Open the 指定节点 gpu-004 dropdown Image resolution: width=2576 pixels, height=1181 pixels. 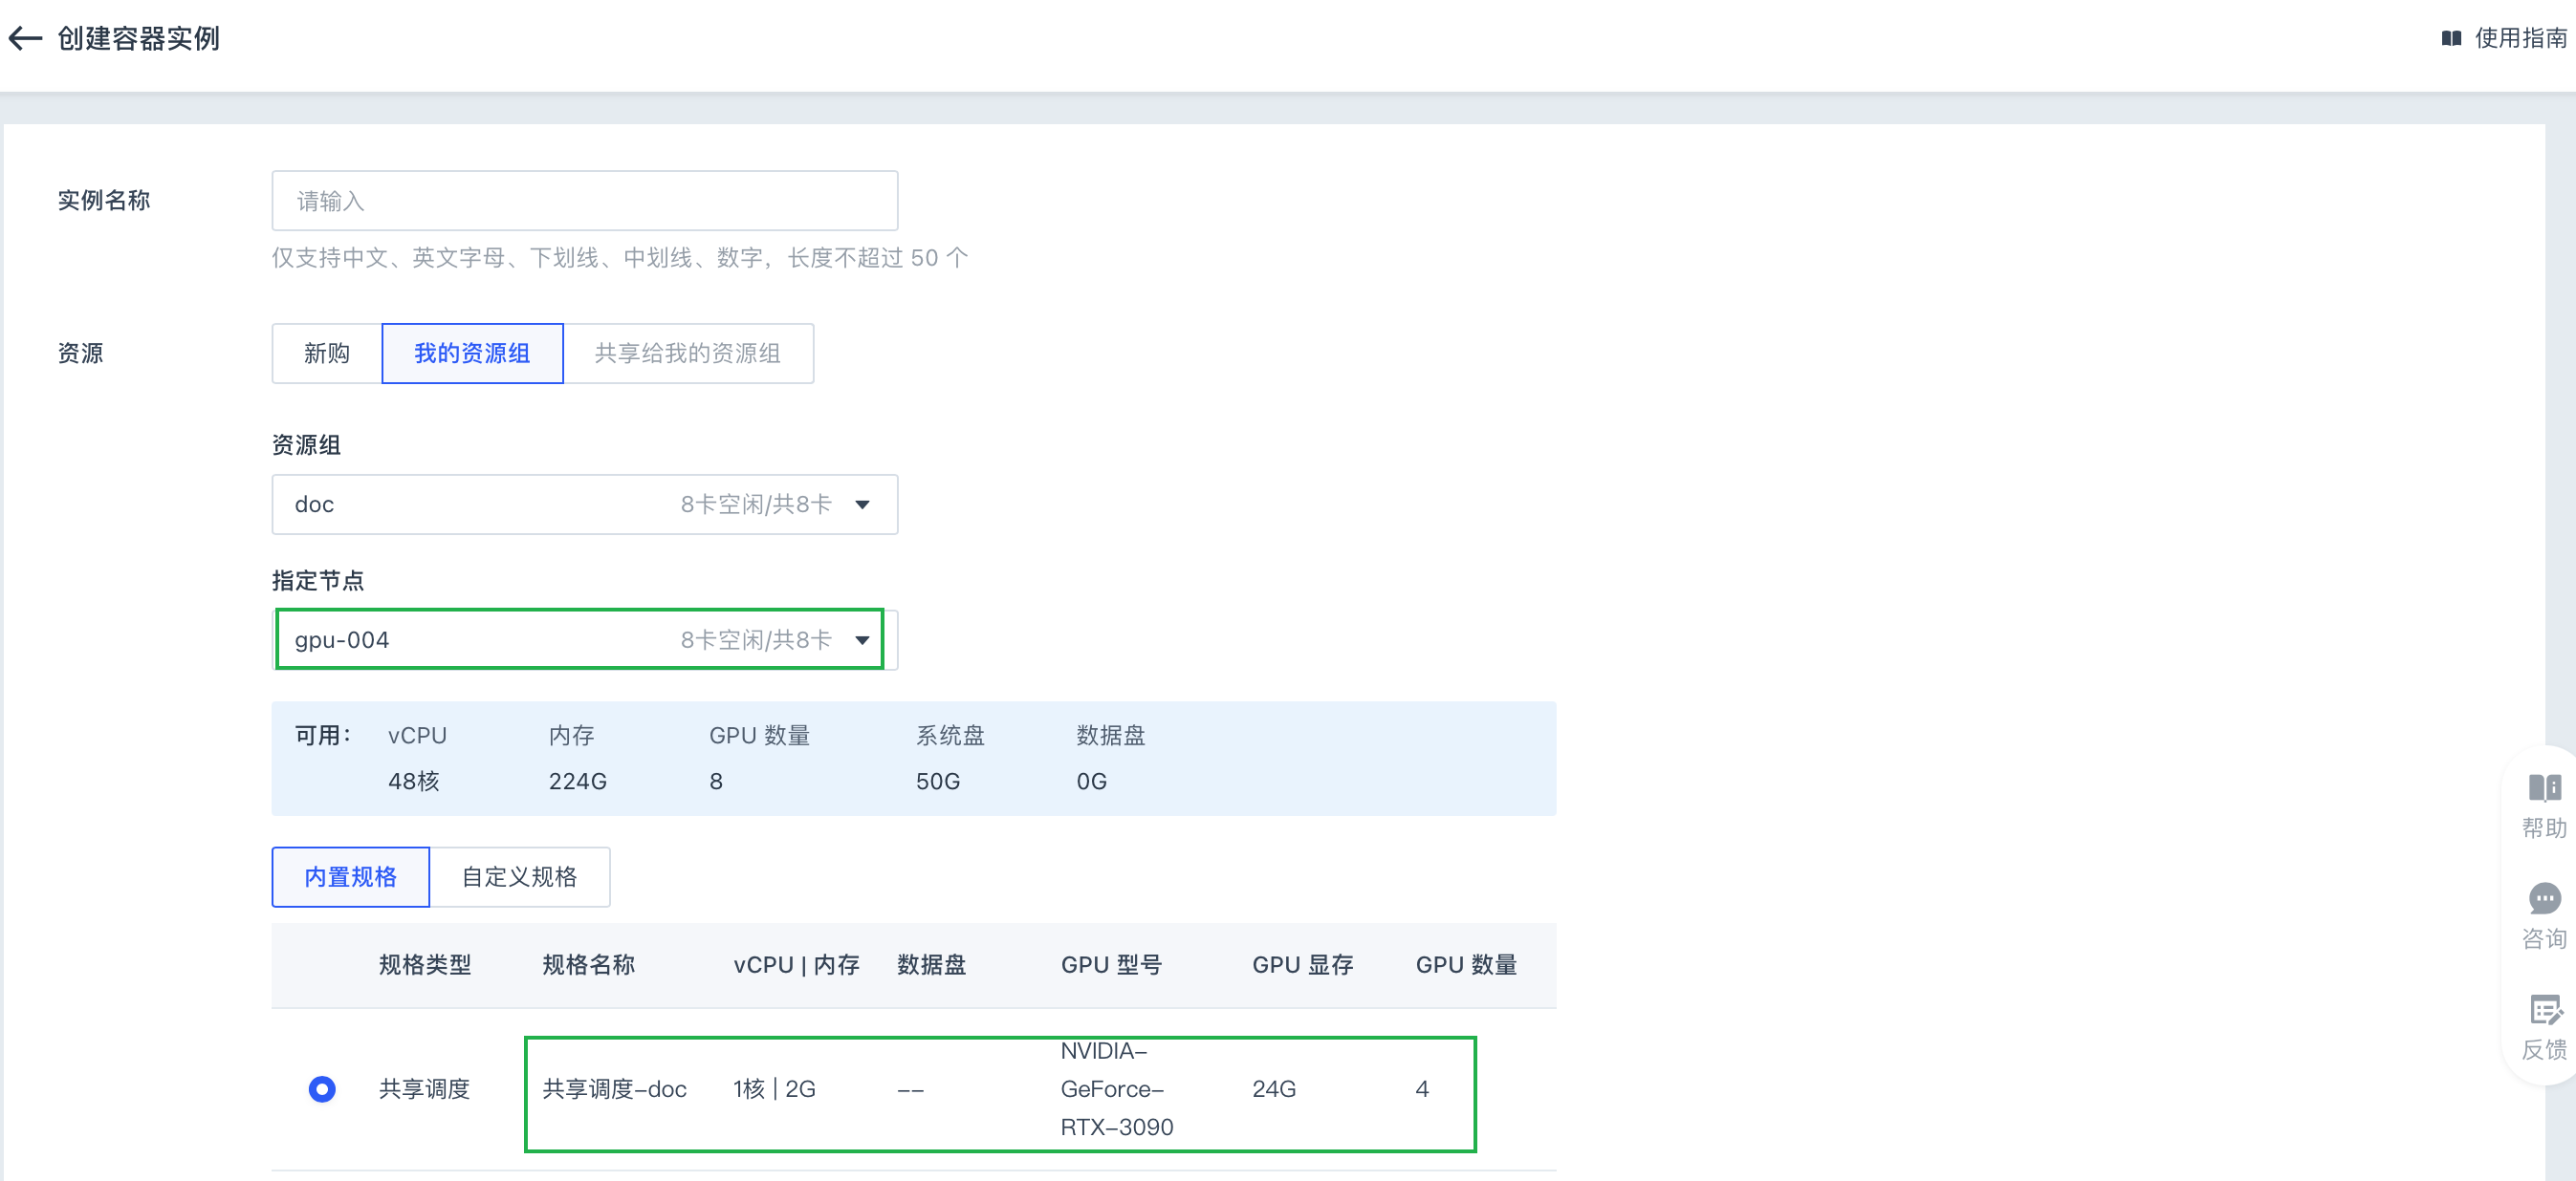pyautogui.click(x=584, y=640)
